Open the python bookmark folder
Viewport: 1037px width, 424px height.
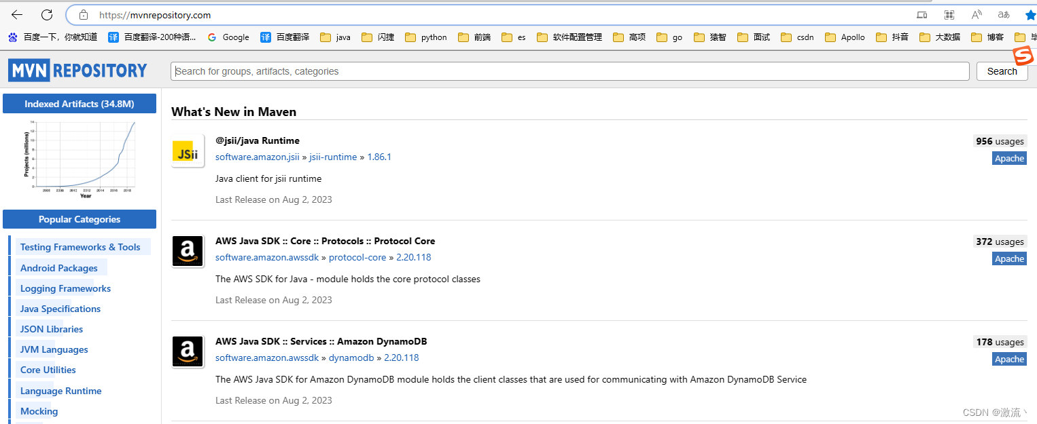426,37
